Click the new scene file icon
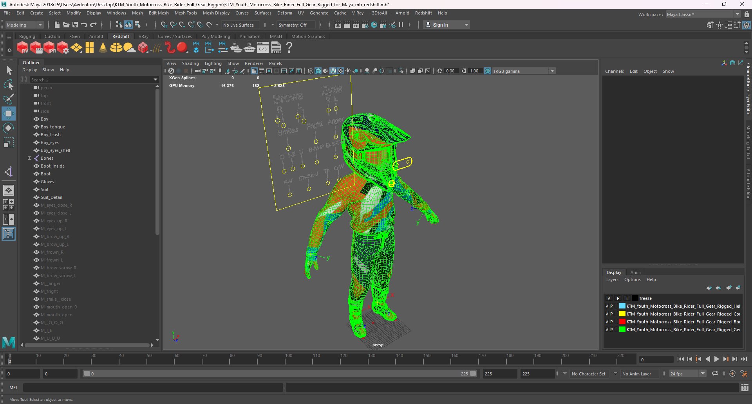This screenshot has height=404, width=752. pos(57,25)
